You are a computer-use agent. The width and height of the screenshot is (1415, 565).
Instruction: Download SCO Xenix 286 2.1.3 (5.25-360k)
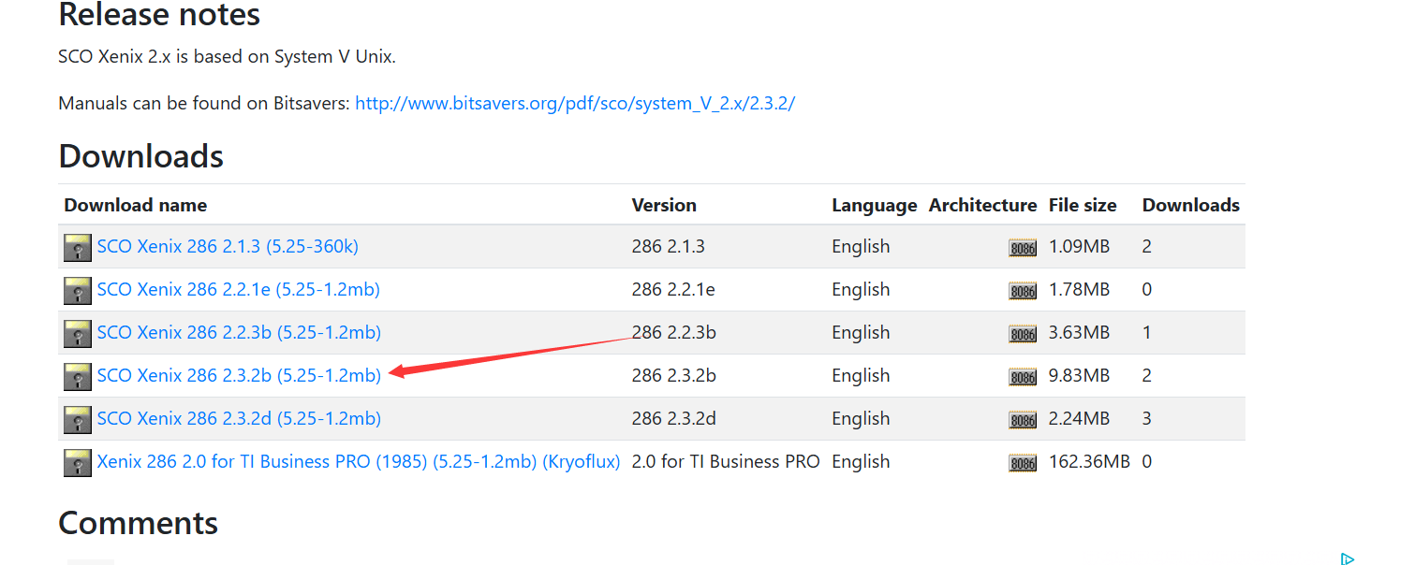pyautogui.click(x=228, y=247)
